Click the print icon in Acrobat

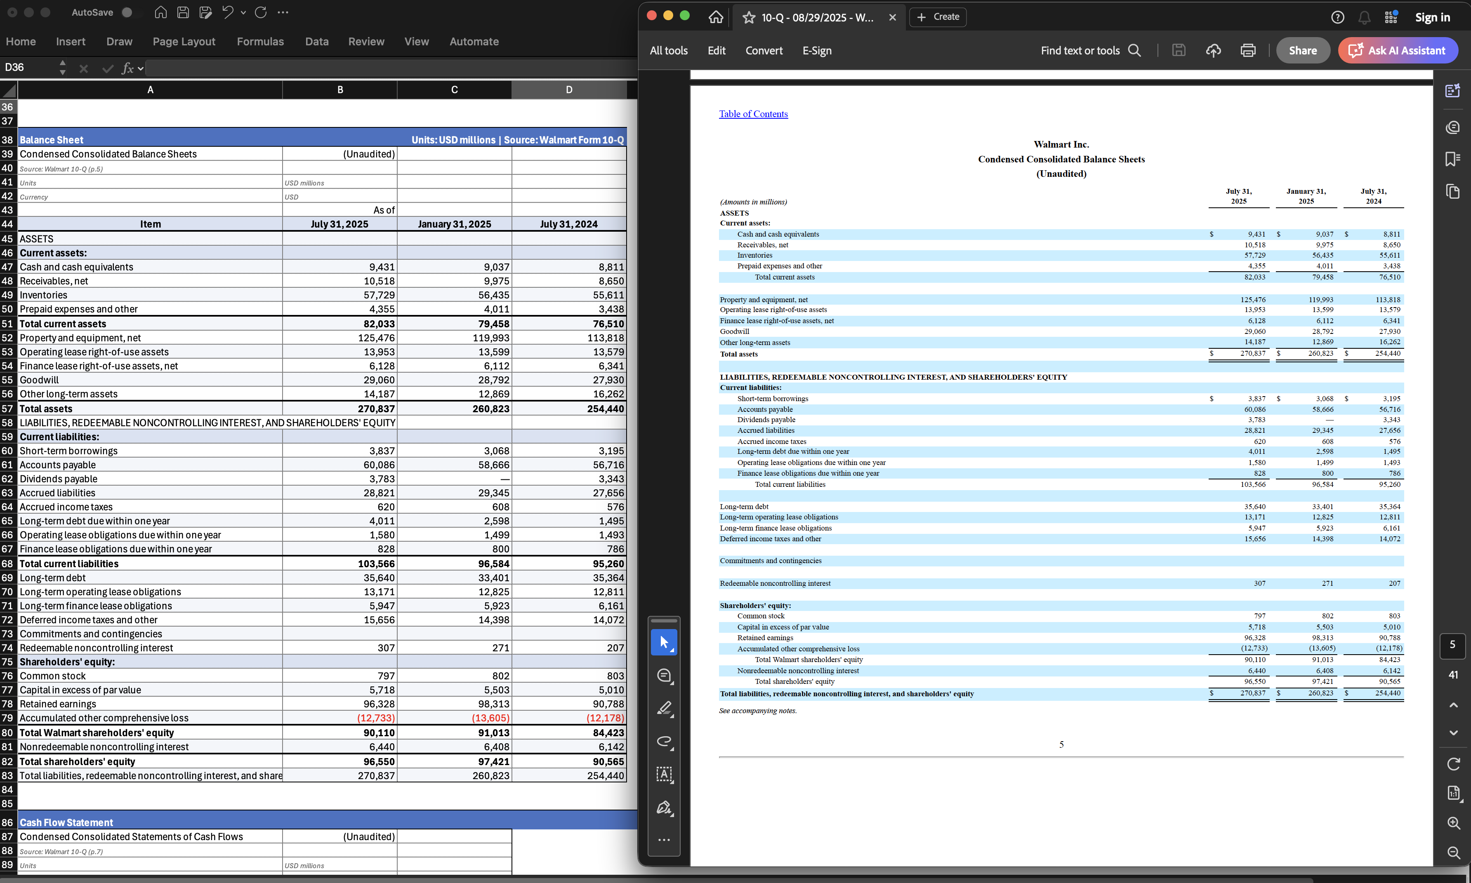(1248, 51)
